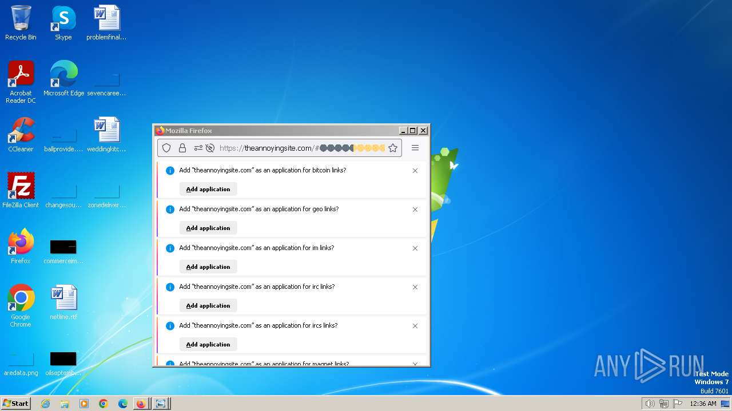732x411 pixels.
Task: Launch Microsoft Edge from the taskbar
Action: click(123, 404)
